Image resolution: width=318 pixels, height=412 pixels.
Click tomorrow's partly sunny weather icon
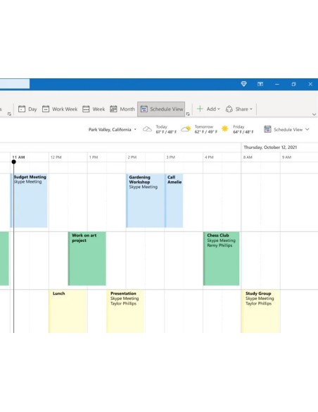point(186,129)
